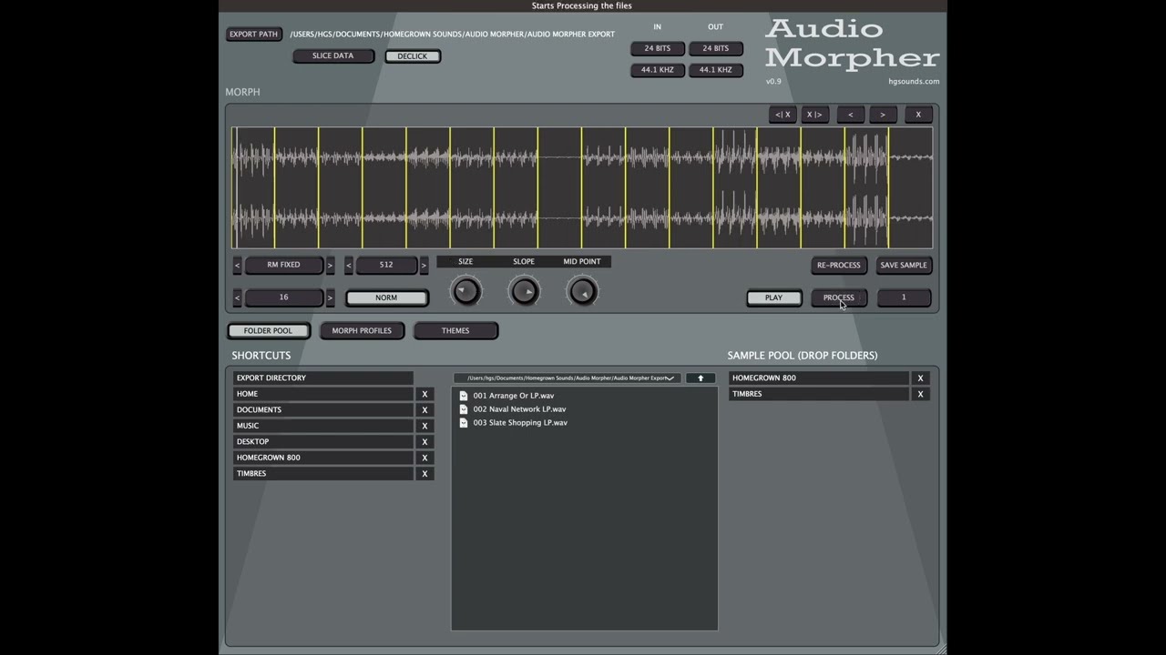1166x655 pixels.
Task: Select HOMEGROWN 800 shortcut entry
Action: coord(323,458)
